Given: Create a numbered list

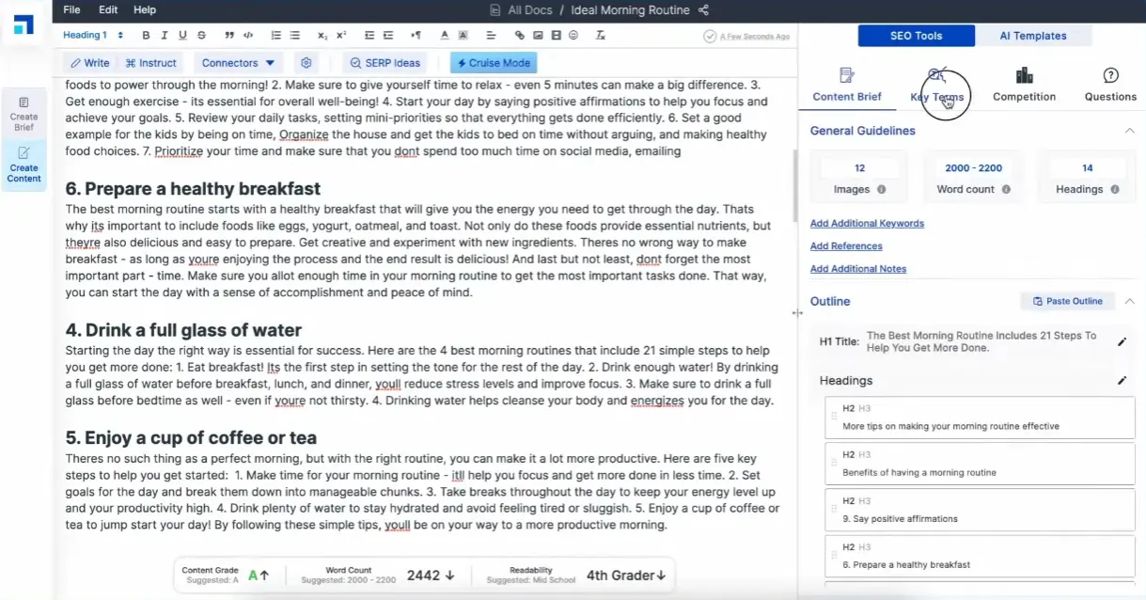Looking at the screenshot, I should (x=276, y=35).
